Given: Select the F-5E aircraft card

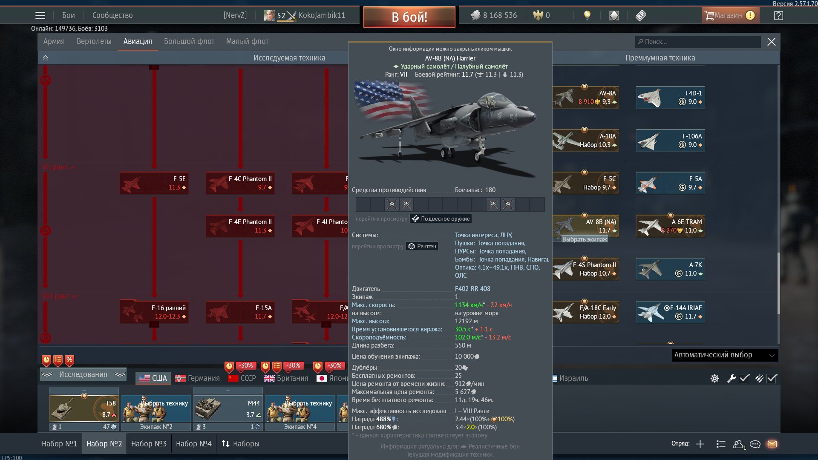Looking at the screenshot, I should coord(154,183).
